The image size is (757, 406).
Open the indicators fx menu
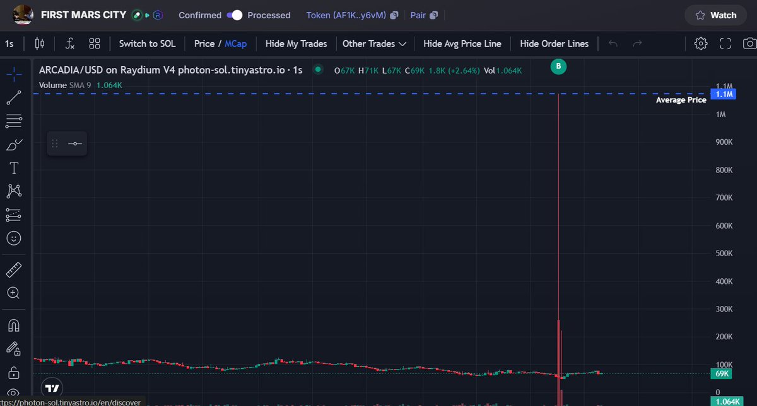(70, 43)
